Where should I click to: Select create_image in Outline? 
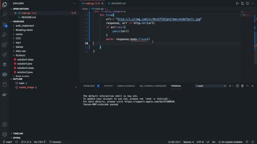coord(27,88)
